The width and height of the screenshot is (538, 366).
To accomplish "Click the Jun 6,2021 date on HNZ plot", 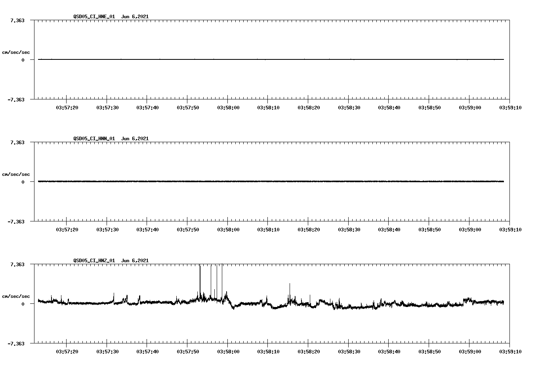I will click(135, 261).
